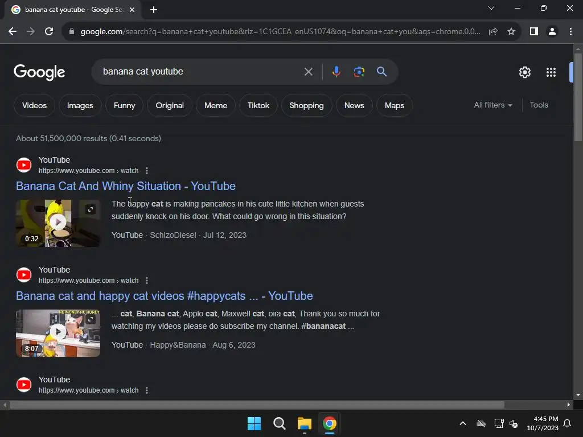
Task: Go back to the previous page
Action: coord(13,32)
